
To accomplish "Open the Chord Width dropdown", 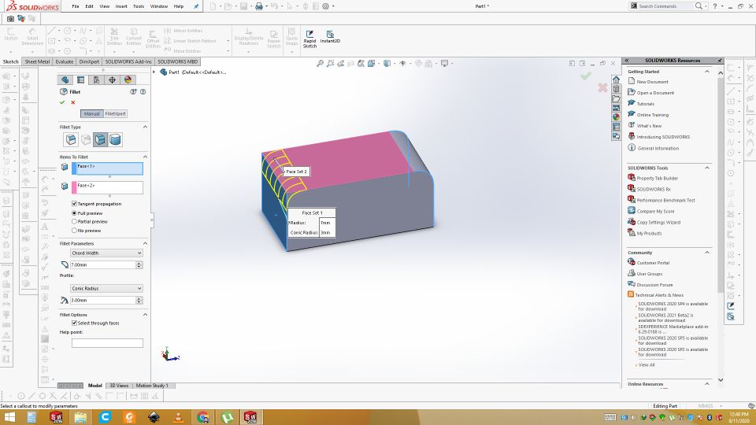I will [106, 253].
